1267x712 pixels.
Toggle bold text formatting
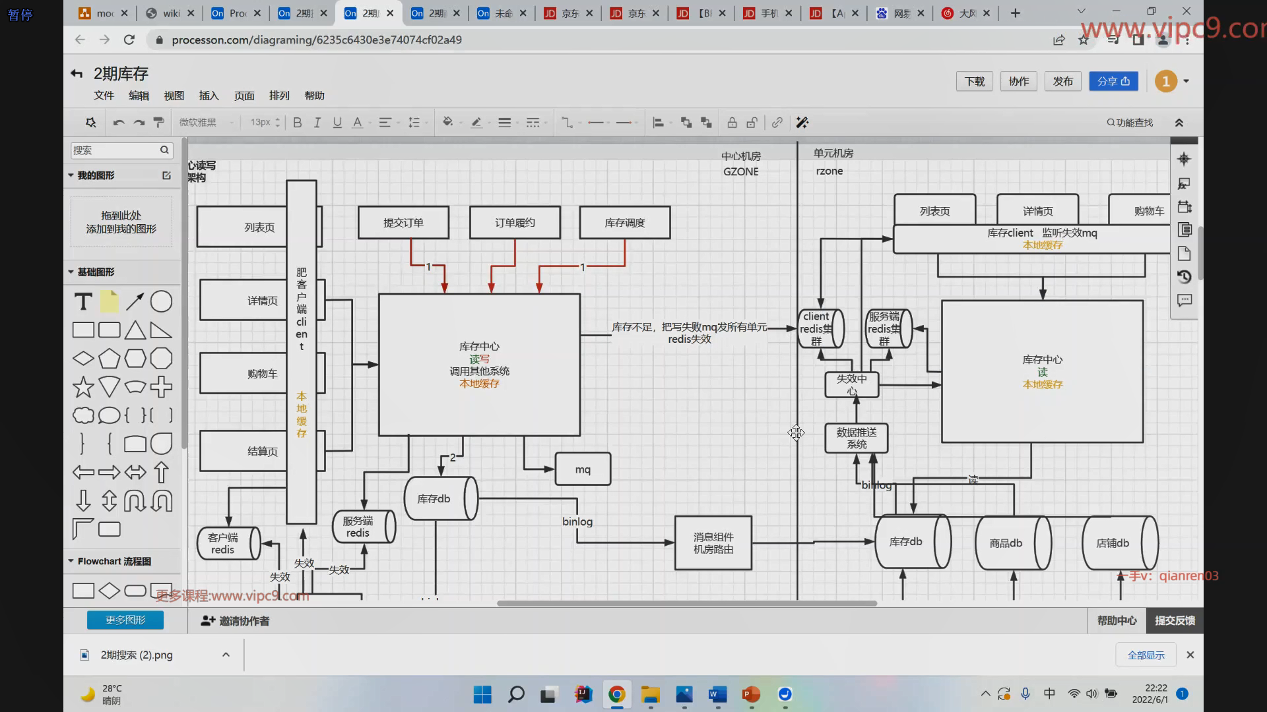pyautogui.click(x=297, y=123)
